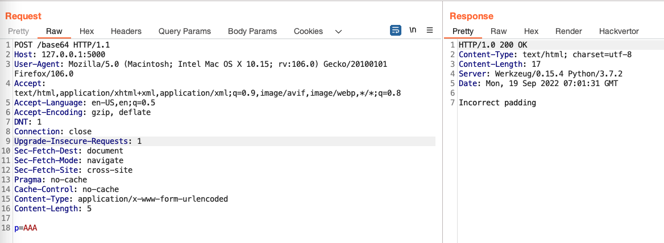Switch to the Response Raw tab
The image size is (664, 243).
tap(499, 32)
